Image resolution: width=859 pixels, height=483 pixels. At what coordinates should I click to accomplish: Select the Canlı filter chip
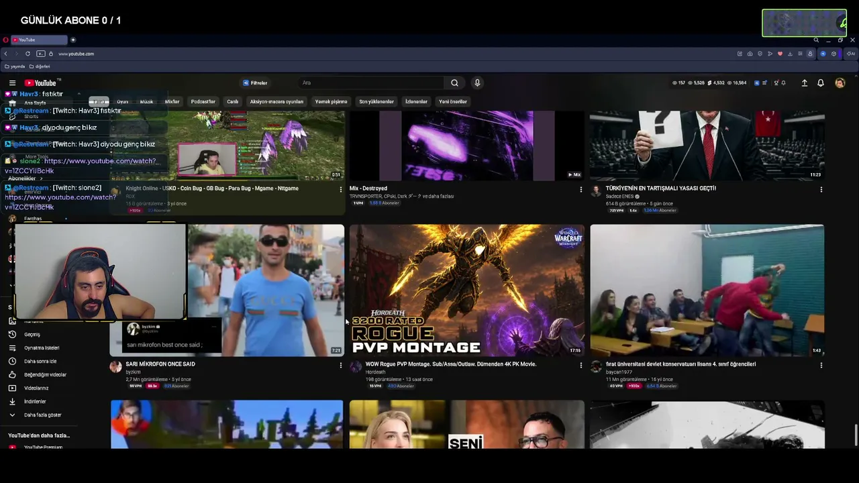pos(233,102)
